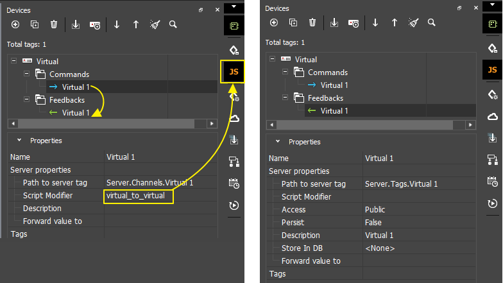The image size is (503, 283).
Task: Select Virtual 1 feedback in right tree
Action: [x=334, y=111]
